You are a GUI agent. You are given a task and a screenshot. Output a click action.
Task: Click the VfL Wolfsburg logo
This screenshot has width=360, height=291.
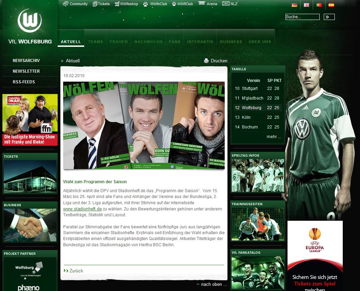click(30, 27)
